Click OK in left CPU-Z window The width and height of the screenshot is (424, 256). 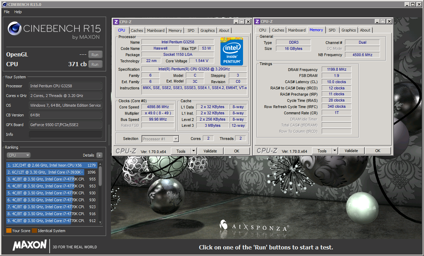(x=237, y=151)
